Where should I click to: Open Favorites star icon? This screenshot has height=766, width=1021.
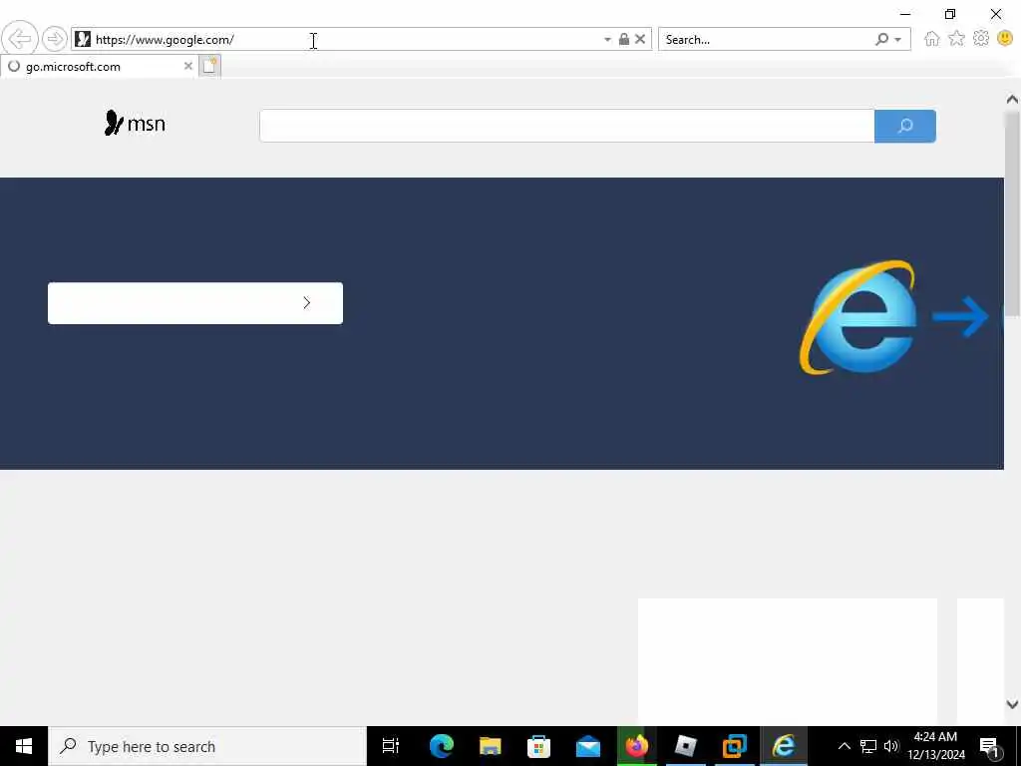(956, 39)
